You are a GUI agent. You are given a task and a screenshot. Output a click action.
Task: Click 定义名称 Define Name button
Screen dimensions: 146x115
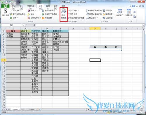[72, 10]
